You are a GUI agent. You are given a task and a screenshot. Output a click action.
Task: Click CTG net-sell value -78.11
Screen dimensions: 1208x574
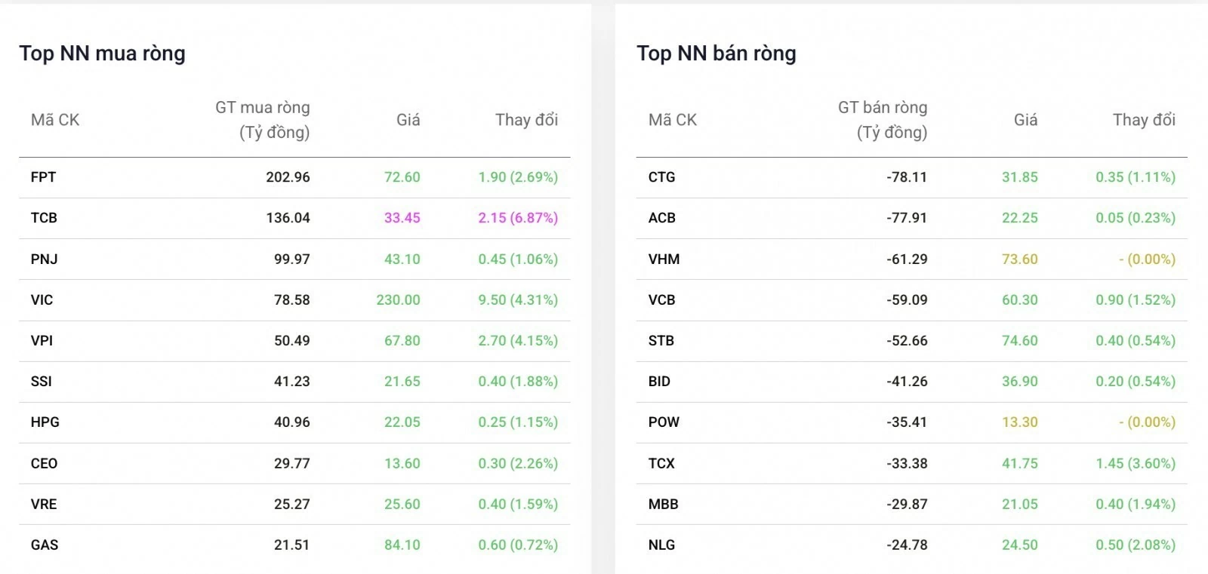907,177
